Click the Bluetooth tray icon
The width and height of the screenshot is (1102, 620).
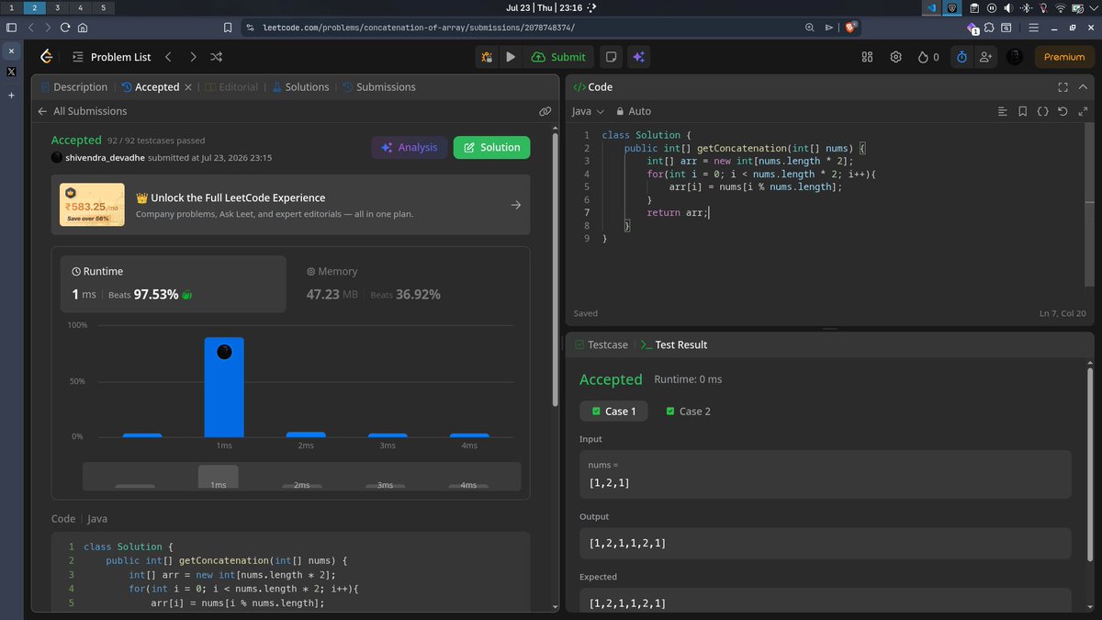point(1026,7)
